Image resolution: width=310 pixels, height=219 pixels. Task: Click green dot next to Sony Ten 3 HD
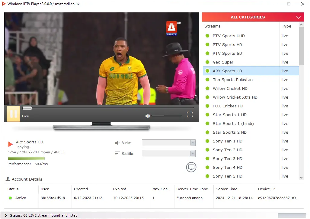point(207,159)
